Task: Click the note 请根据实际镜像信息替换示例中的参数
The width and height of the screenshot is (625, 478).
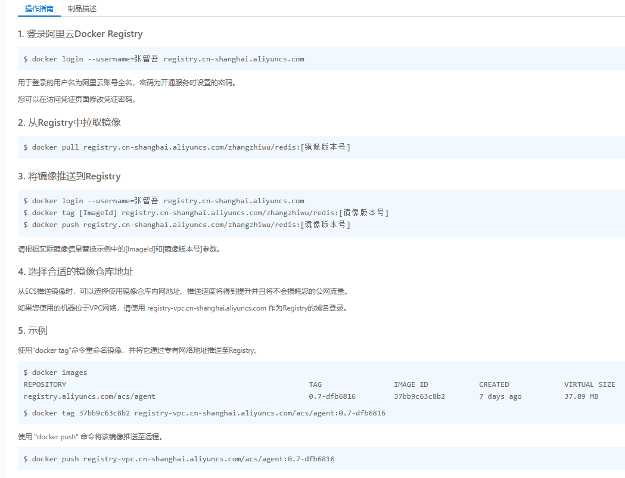Action: click(119, 249)
